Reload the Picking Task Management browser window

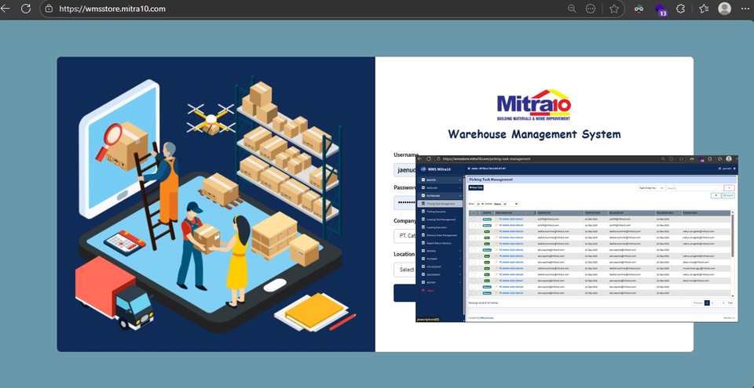tap(429, 158)
